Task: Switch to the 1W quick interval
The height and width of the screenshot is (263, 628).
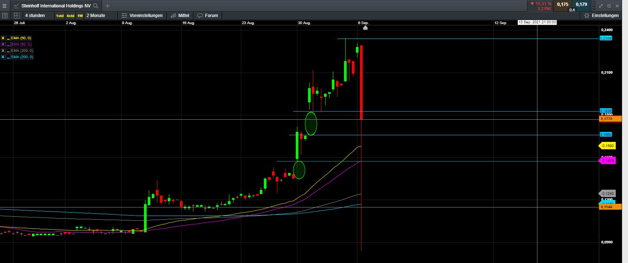Action: (80, 16)
